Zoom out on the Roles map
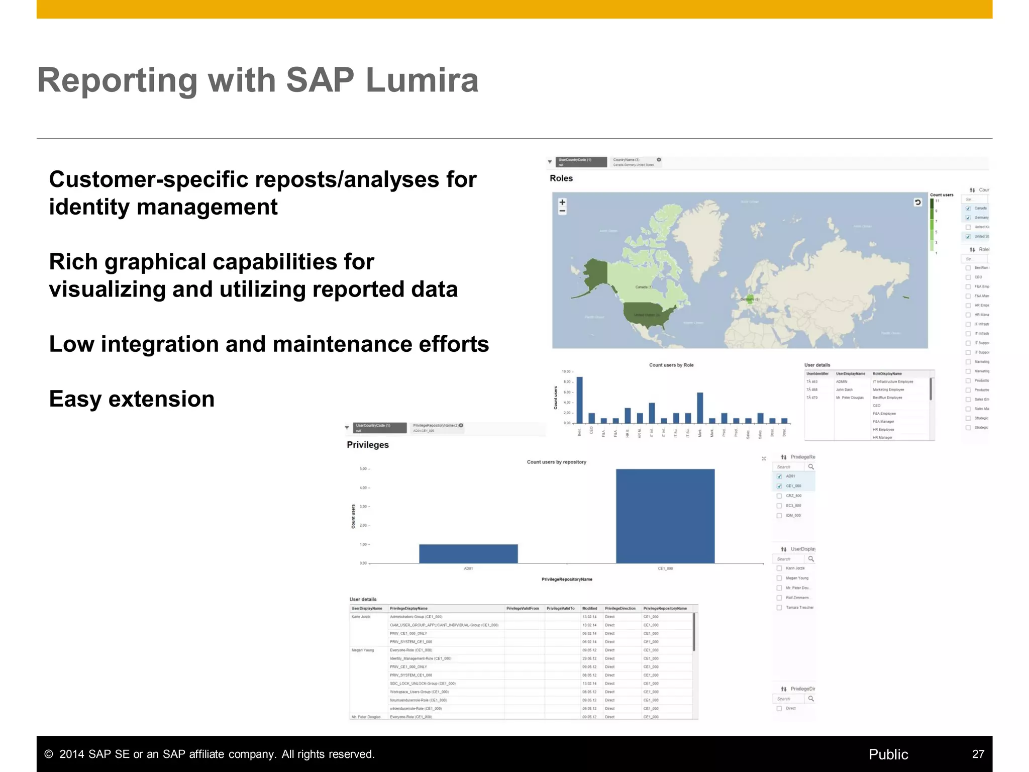1029x772 pixels. [x=562, y=211]
